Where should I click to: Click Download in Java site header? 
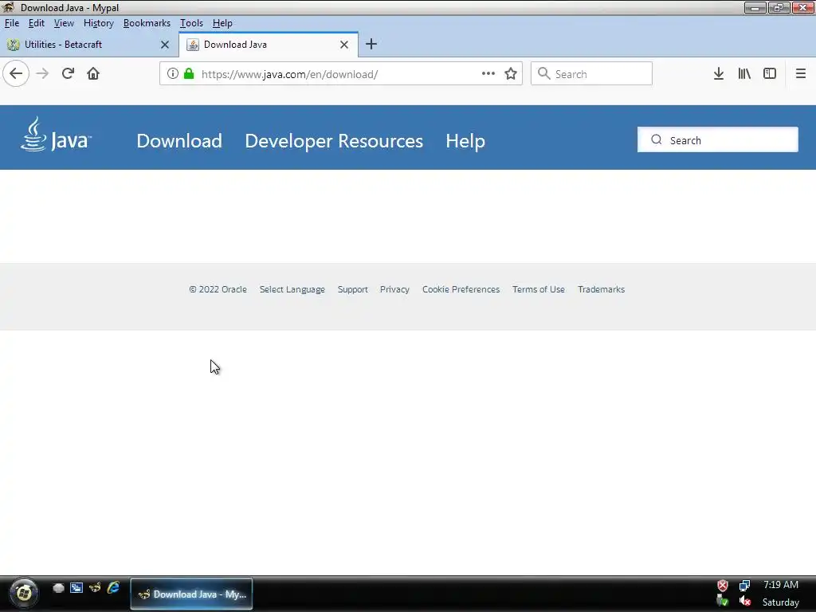[x=179, y=140]
